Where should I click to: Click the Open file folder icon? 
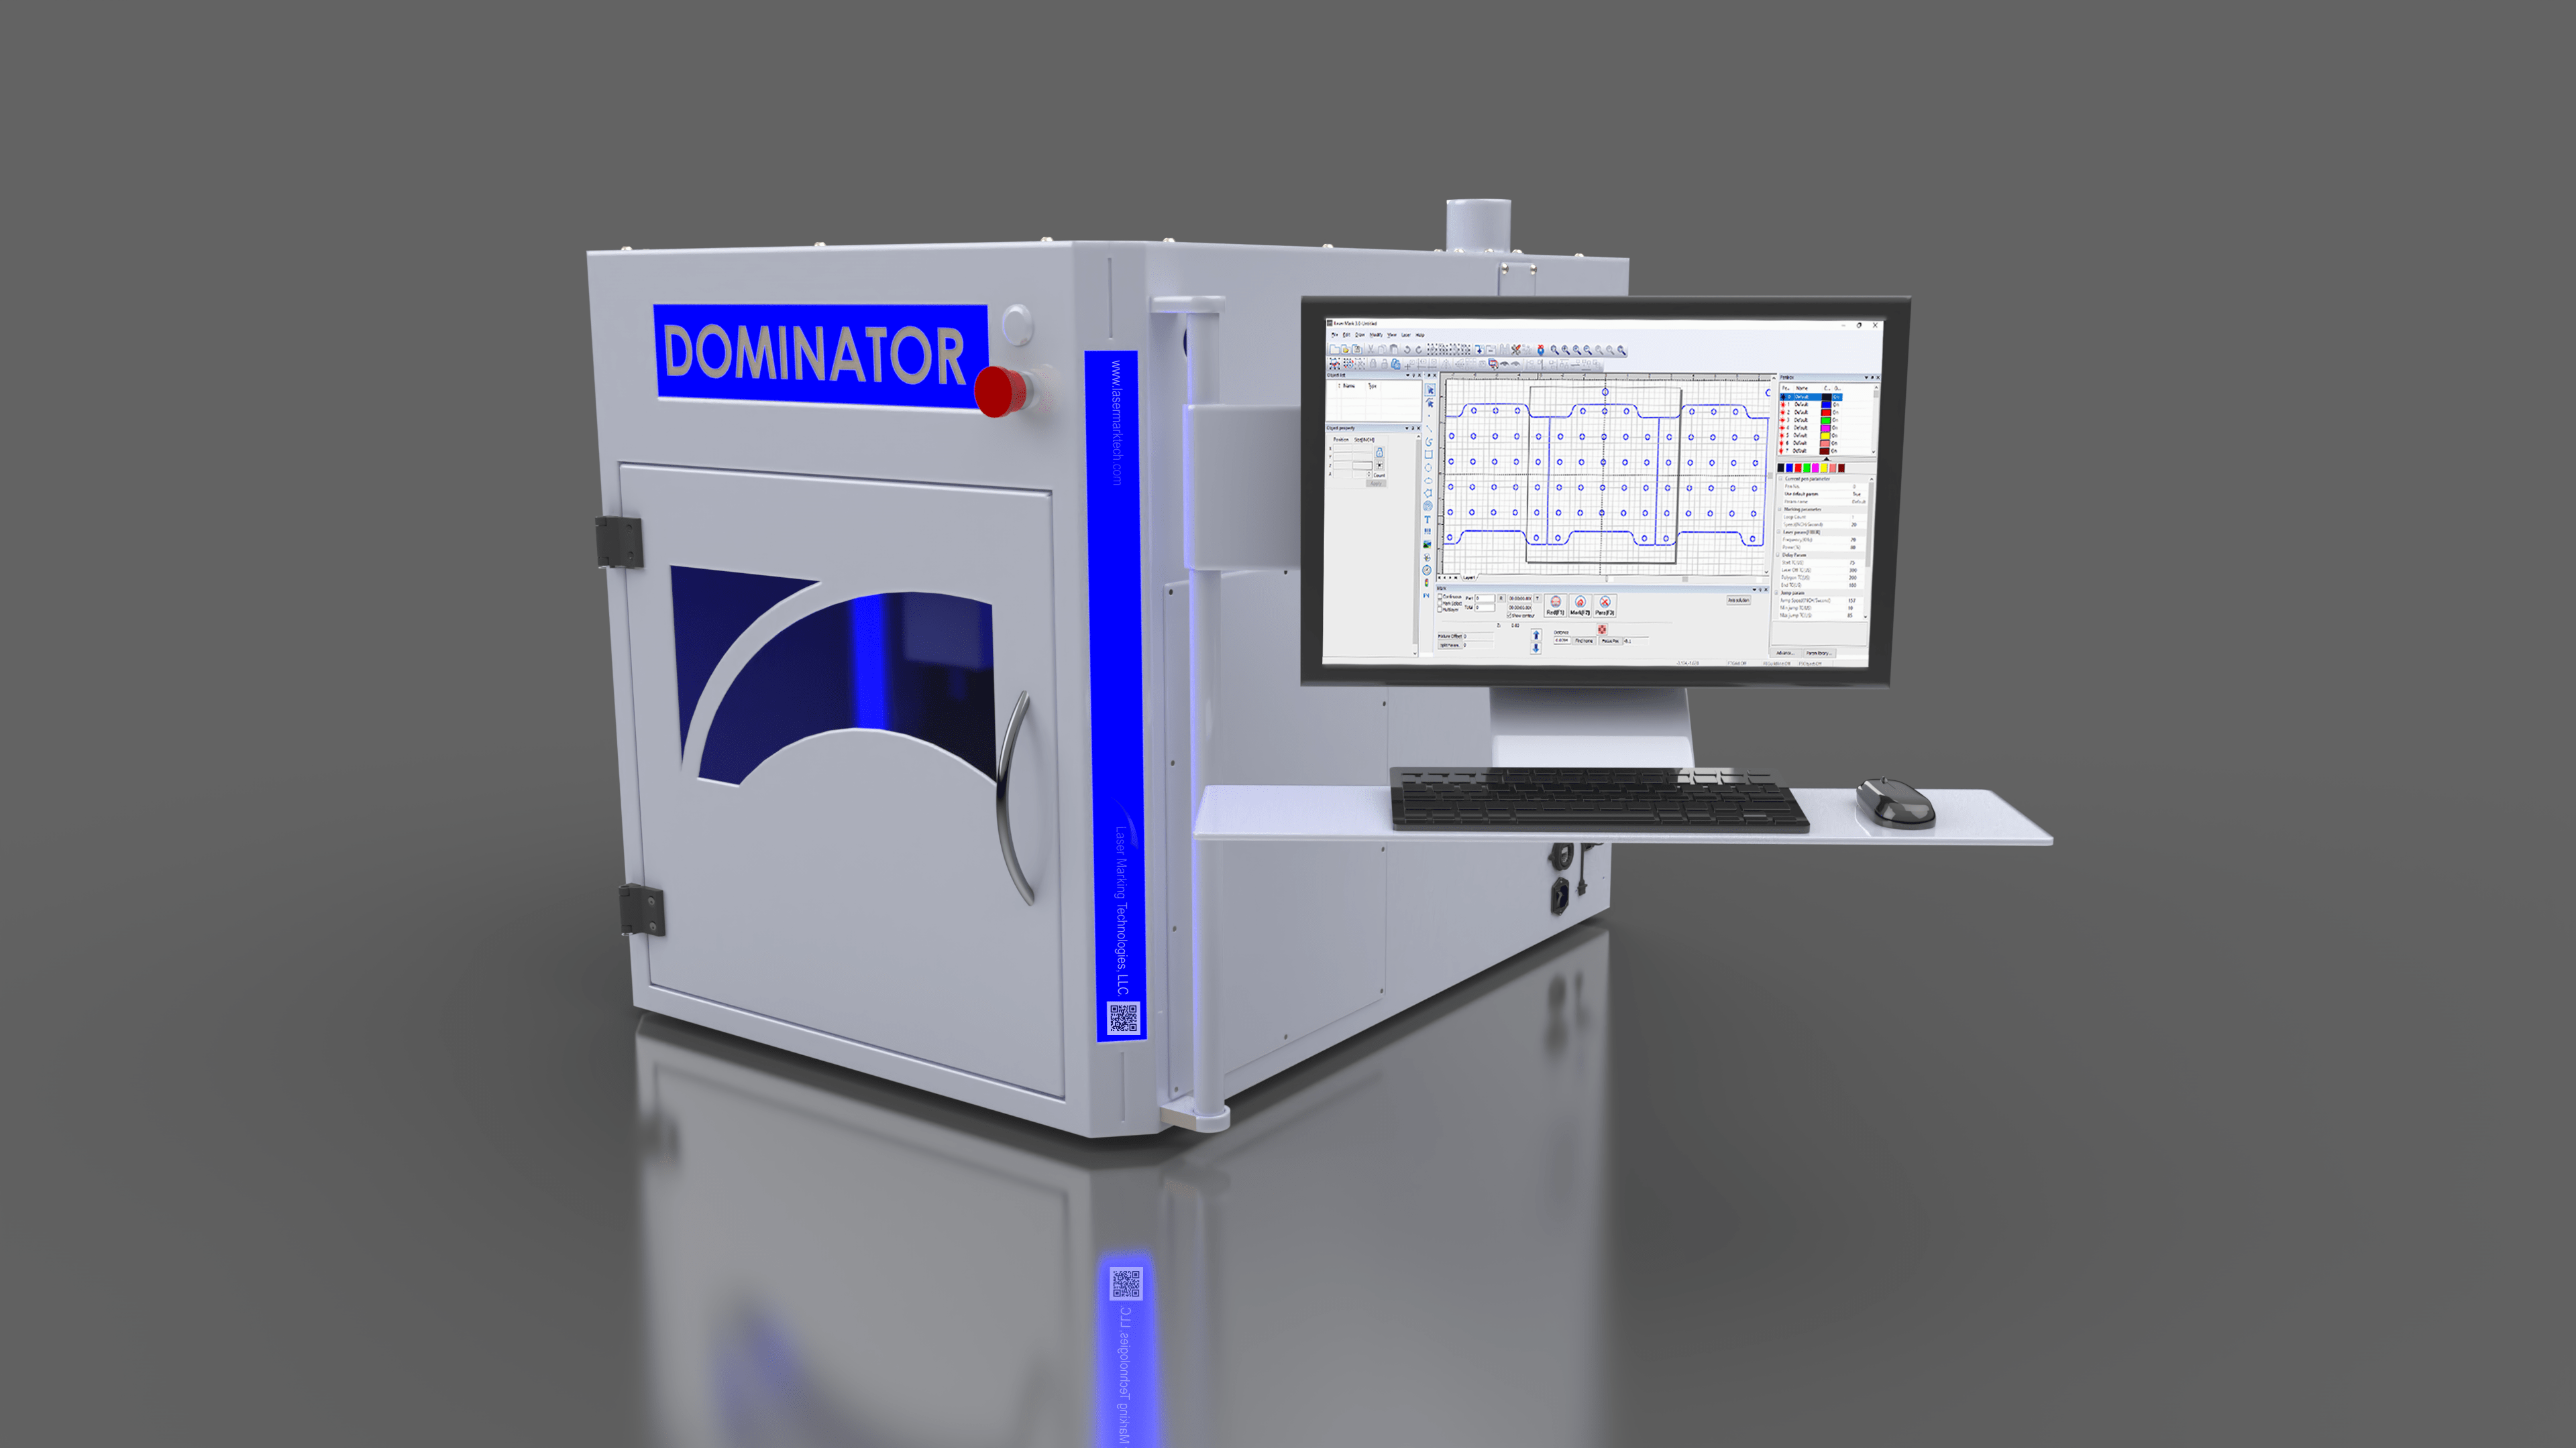pyautogui.click(x=1346, y=350)
